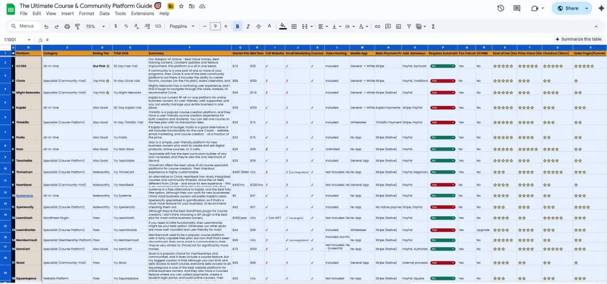Viewport: 607px width, 284px height.
Task: Open the Extensions menu
Action: (142, 14)
